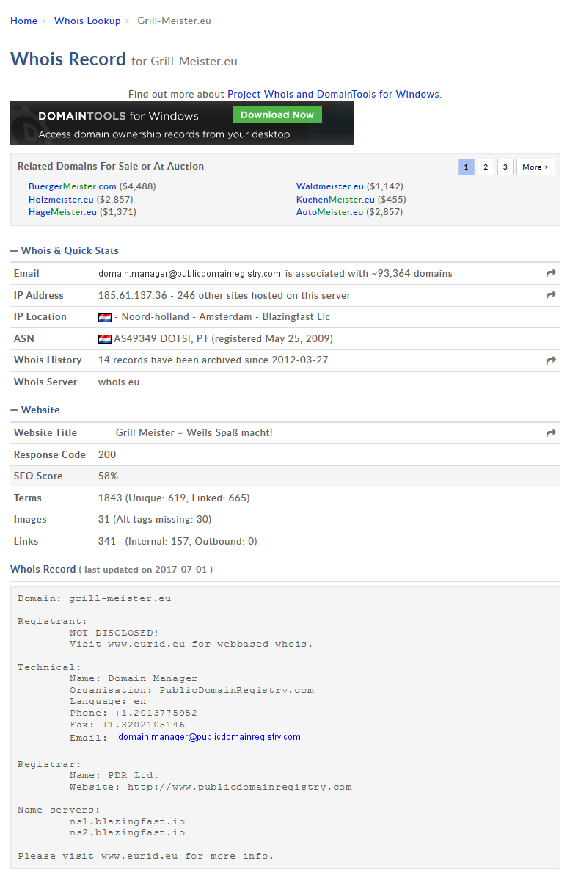The image size is (570, 886).
Task: Click the Download Now button
Action: pos(277,115)
